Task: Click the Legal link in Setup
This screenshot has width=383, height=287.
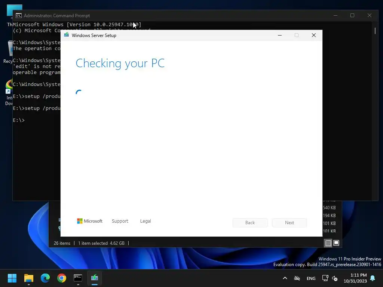Action: point(145,221)
